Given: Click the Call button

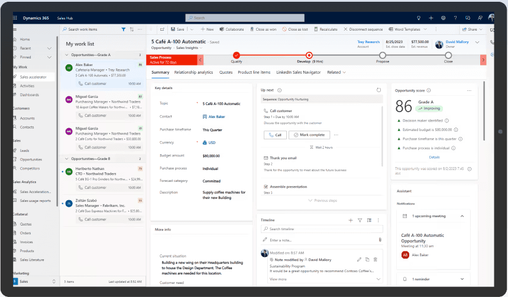Looking at the screenshot, I should pos(275,135).
